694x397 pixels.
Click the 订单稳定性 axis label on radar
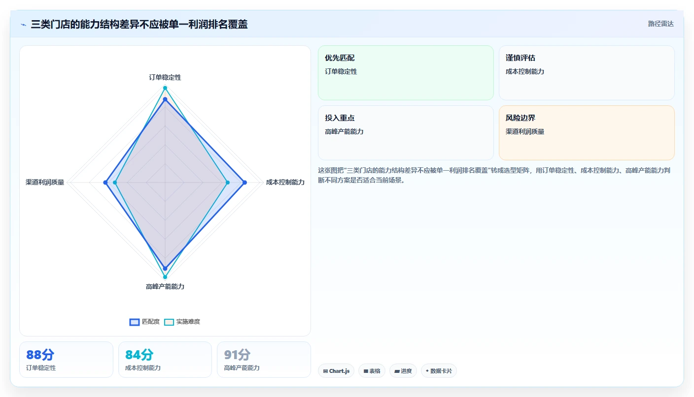pos(165,77)
